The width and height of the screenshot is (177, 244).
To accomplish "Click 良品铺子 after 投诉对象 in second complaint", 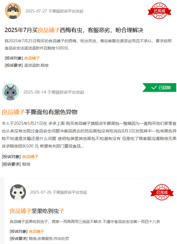I will tap(30, 156).
